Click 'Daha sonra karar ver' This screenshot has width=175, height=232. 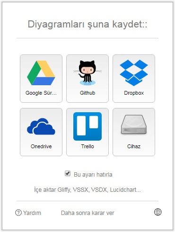tap(87, 213)
